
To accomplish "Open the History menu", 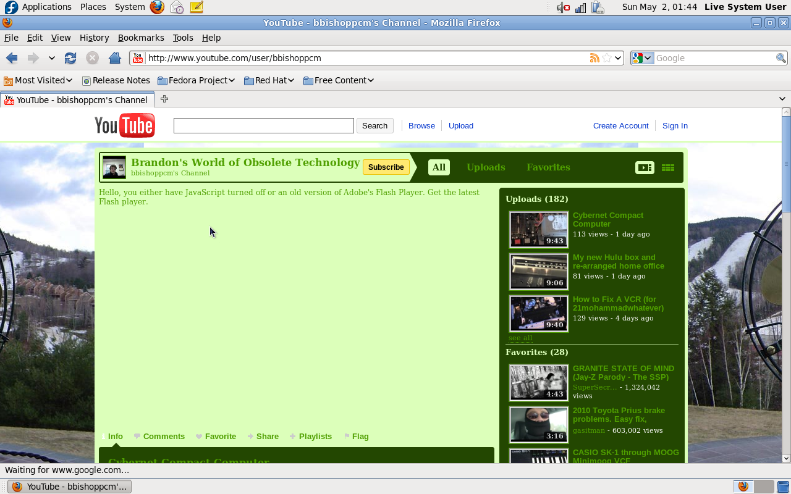I will pyautogui.click(x=94, y=38).
